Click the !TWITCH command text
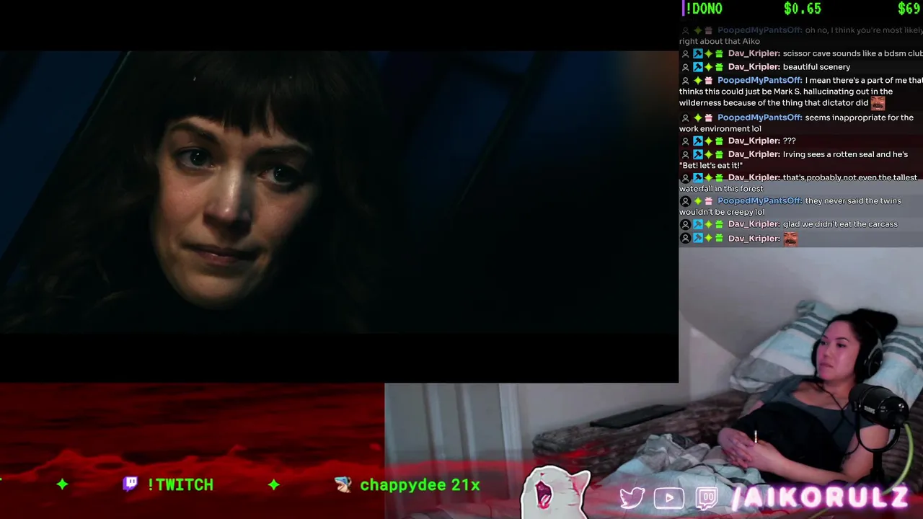This screenshot has width=923, height=519. point(180,484)
